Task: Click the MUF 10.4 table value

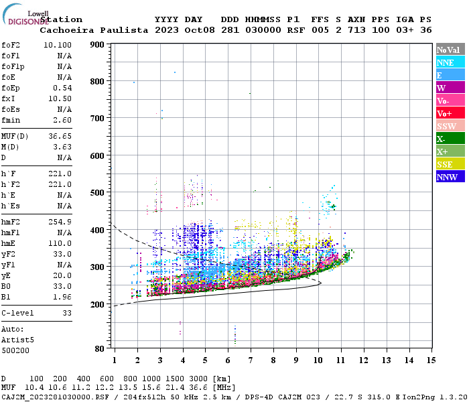Action: coord(34,388)
